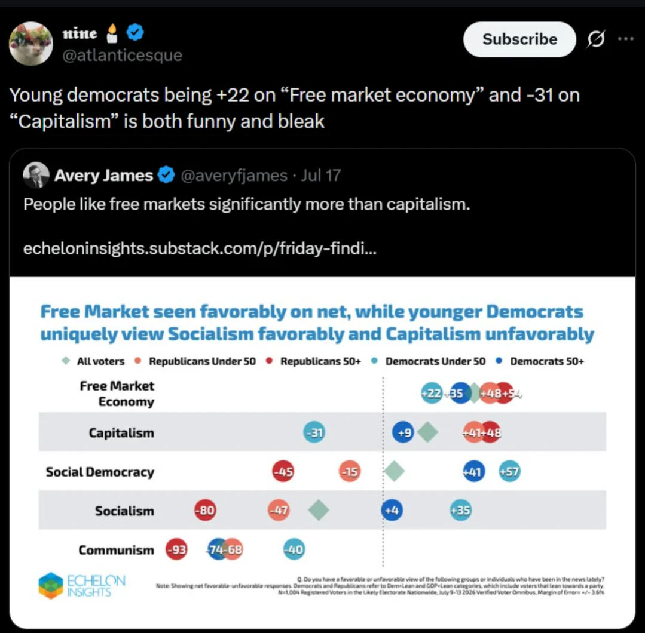Click the Subscribe button

[x=519, y=39]
